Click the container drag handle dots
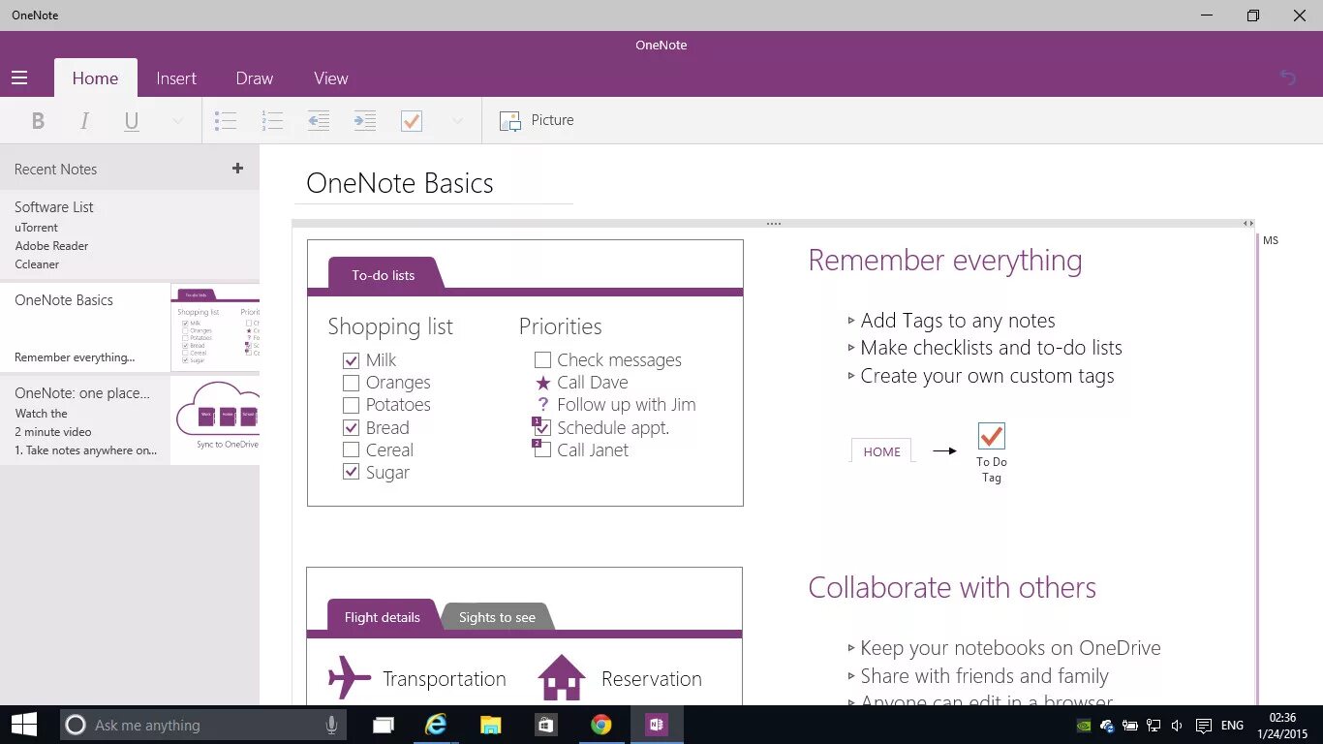1323x744 pixels. coord(773,224)
